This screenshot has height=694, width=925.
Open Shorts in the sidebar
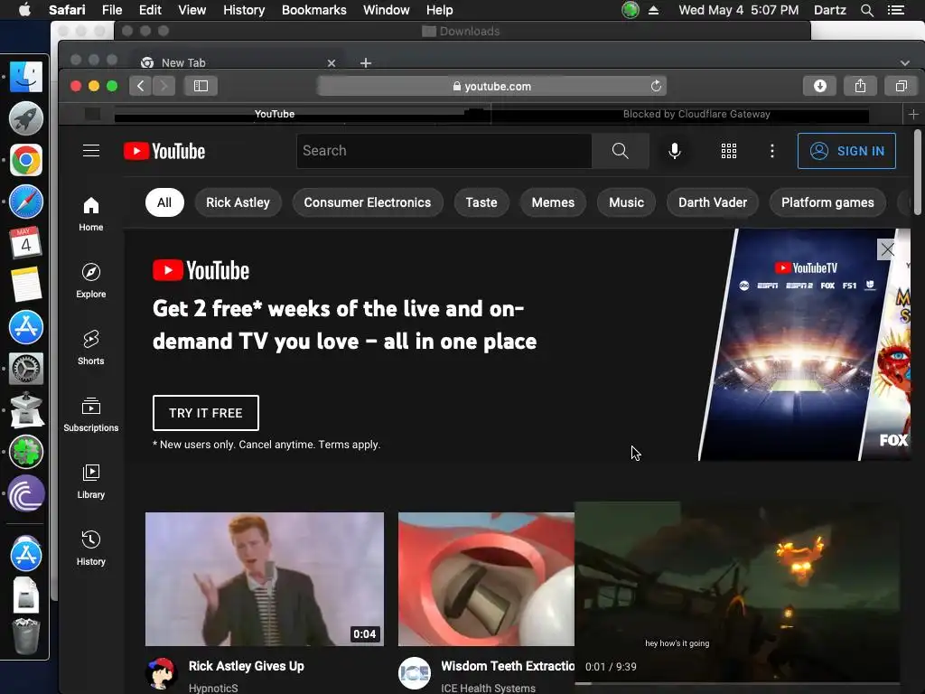coord(91,348)
